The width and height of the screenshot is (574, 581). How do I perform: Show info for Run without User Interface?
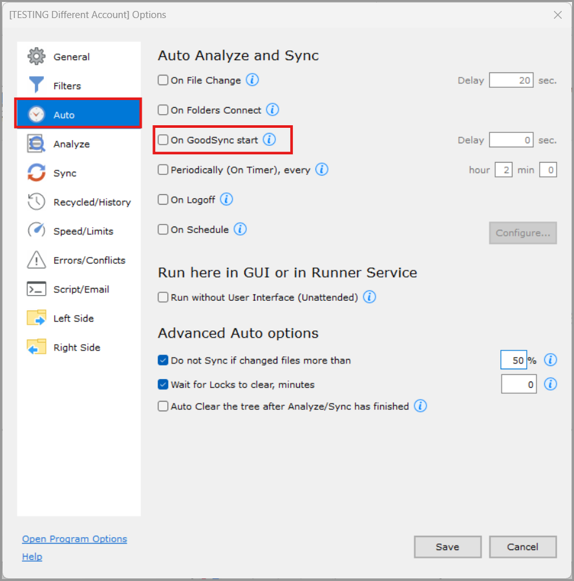tap(370, 297)
